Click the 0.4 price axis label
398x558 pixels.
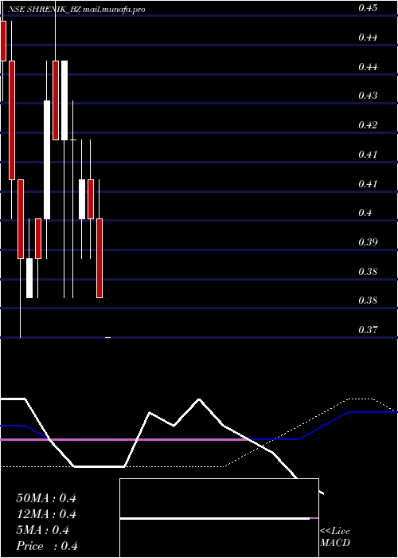pyautogui.click(x=365, y=213)
